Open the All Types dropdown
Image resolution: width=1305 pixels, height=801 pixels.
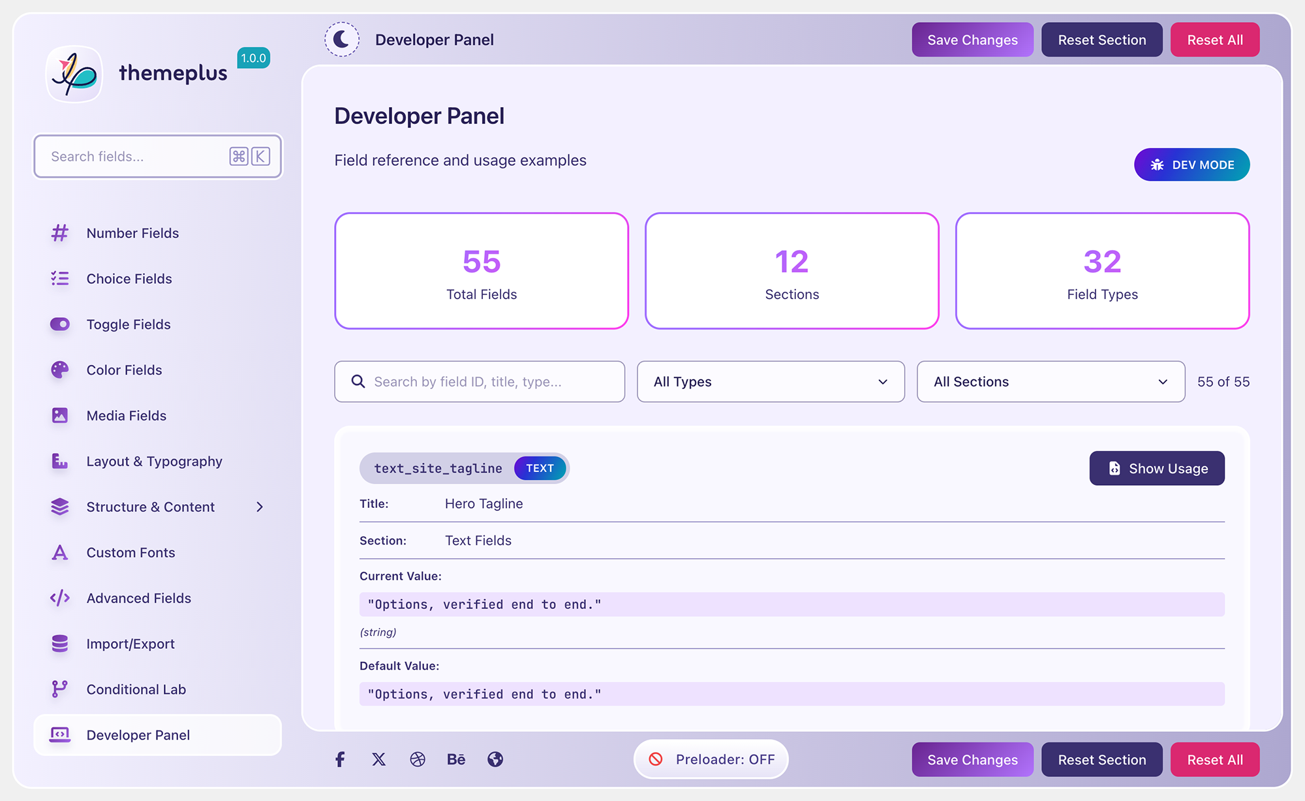(x=771, y=382)
